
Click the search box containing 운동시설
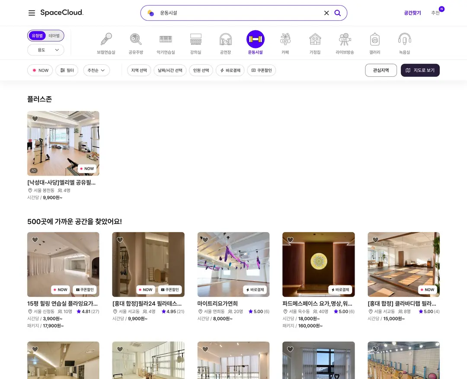tap(243, 13)
